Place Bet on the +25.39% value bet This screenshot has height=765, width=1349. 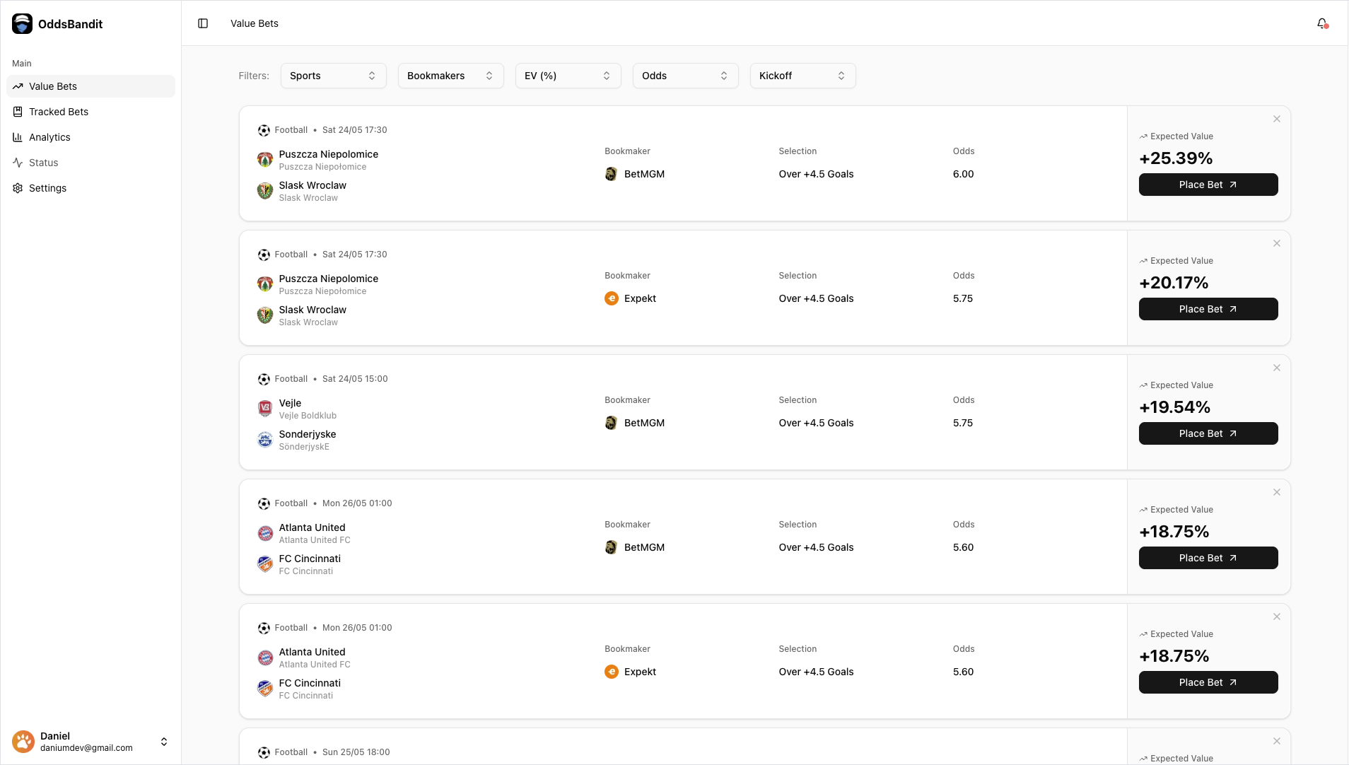pyautogui.click(x=1208, y=185)
